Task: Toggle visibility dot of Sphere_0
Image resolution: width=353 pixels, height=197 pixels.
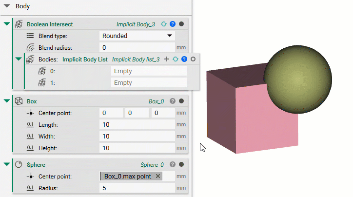Action: click(181, 165)
